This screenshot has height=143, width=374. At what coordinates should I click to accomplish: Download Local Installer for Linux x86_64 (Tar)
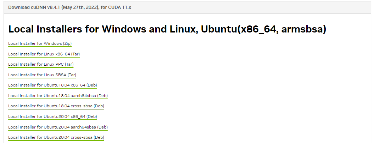point(44,54)
